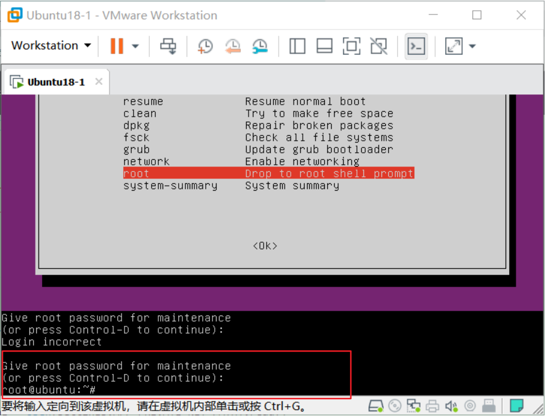Click the hard disk status bar icon

click(375, 406)
